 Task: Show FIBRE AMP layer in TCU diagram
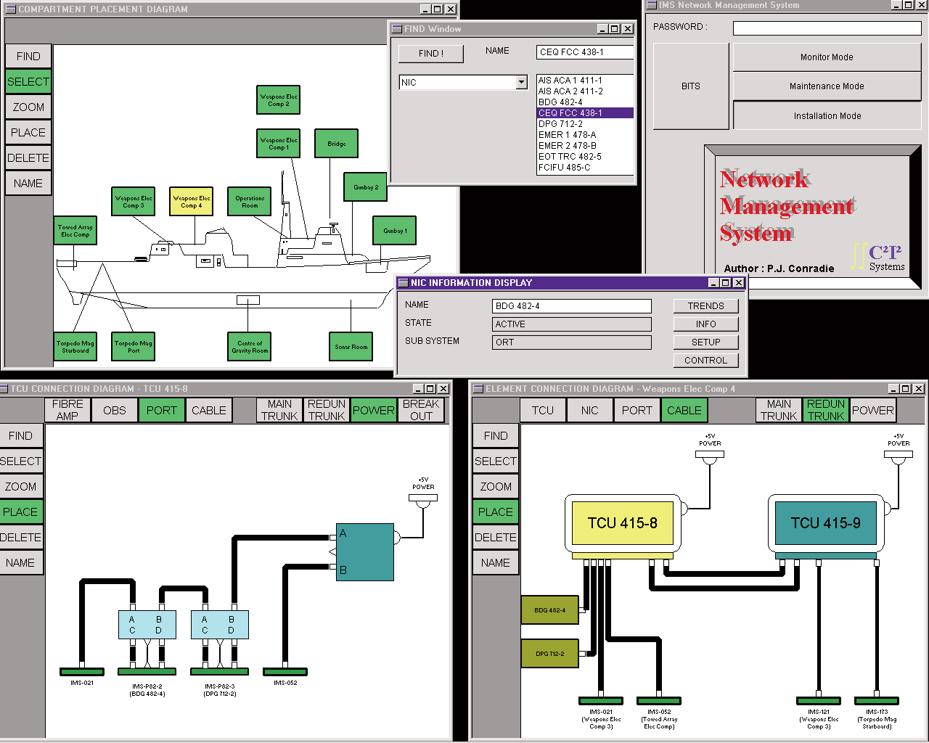pos(67,410)
